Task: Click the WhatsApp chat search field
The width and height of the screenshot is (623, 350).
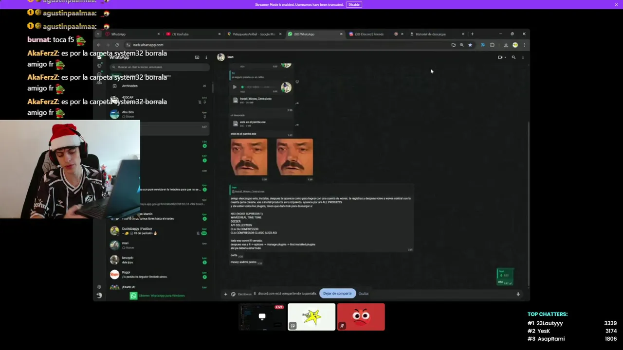Action: 159,67
